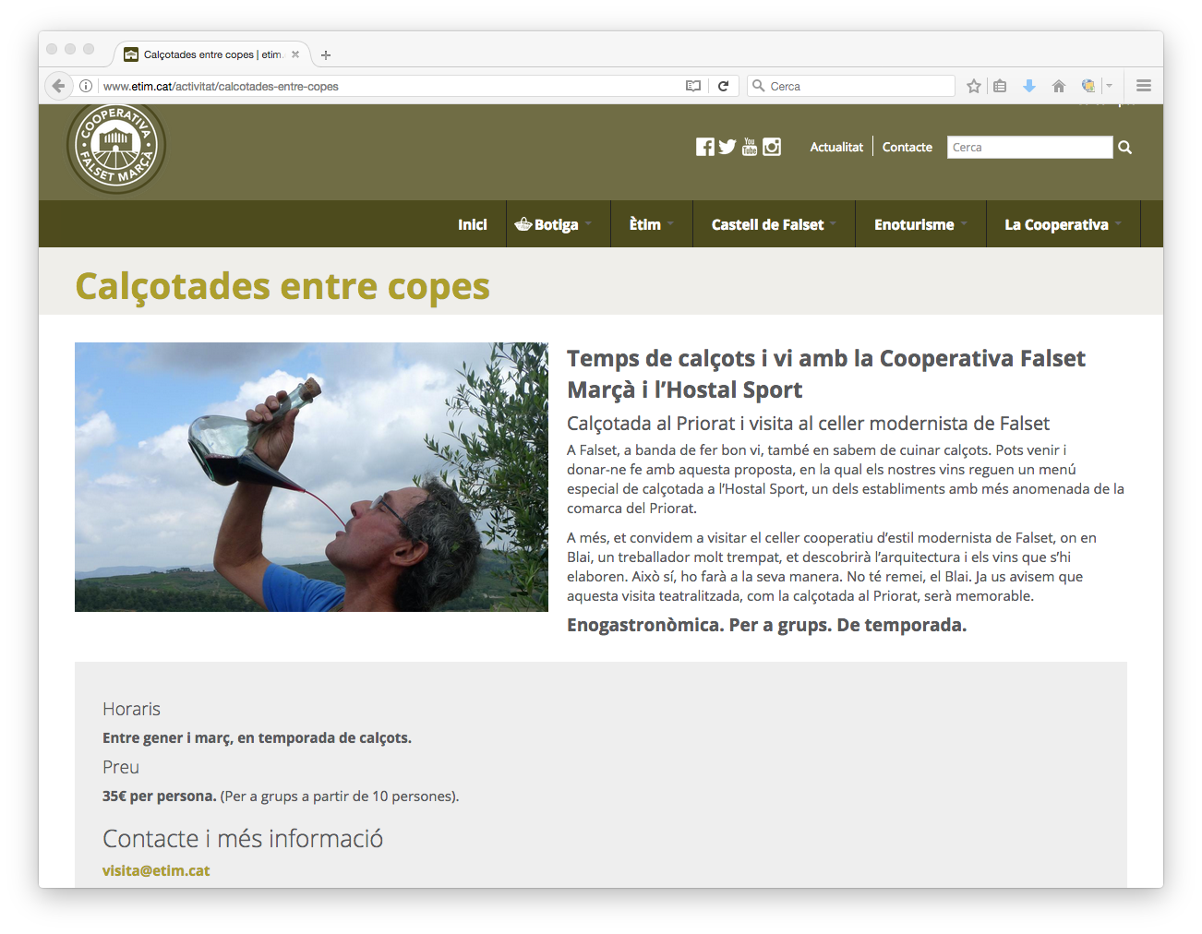Open the Contacte link
Viewport: 1202px width, 934px height.
pyautogui.click(x=907, y=147)
